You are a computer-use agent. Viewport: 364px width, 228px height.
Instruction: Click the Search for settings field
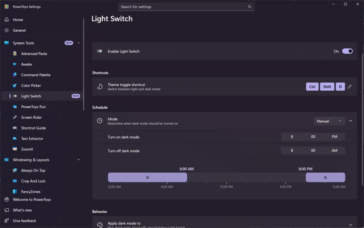point(183,7)
